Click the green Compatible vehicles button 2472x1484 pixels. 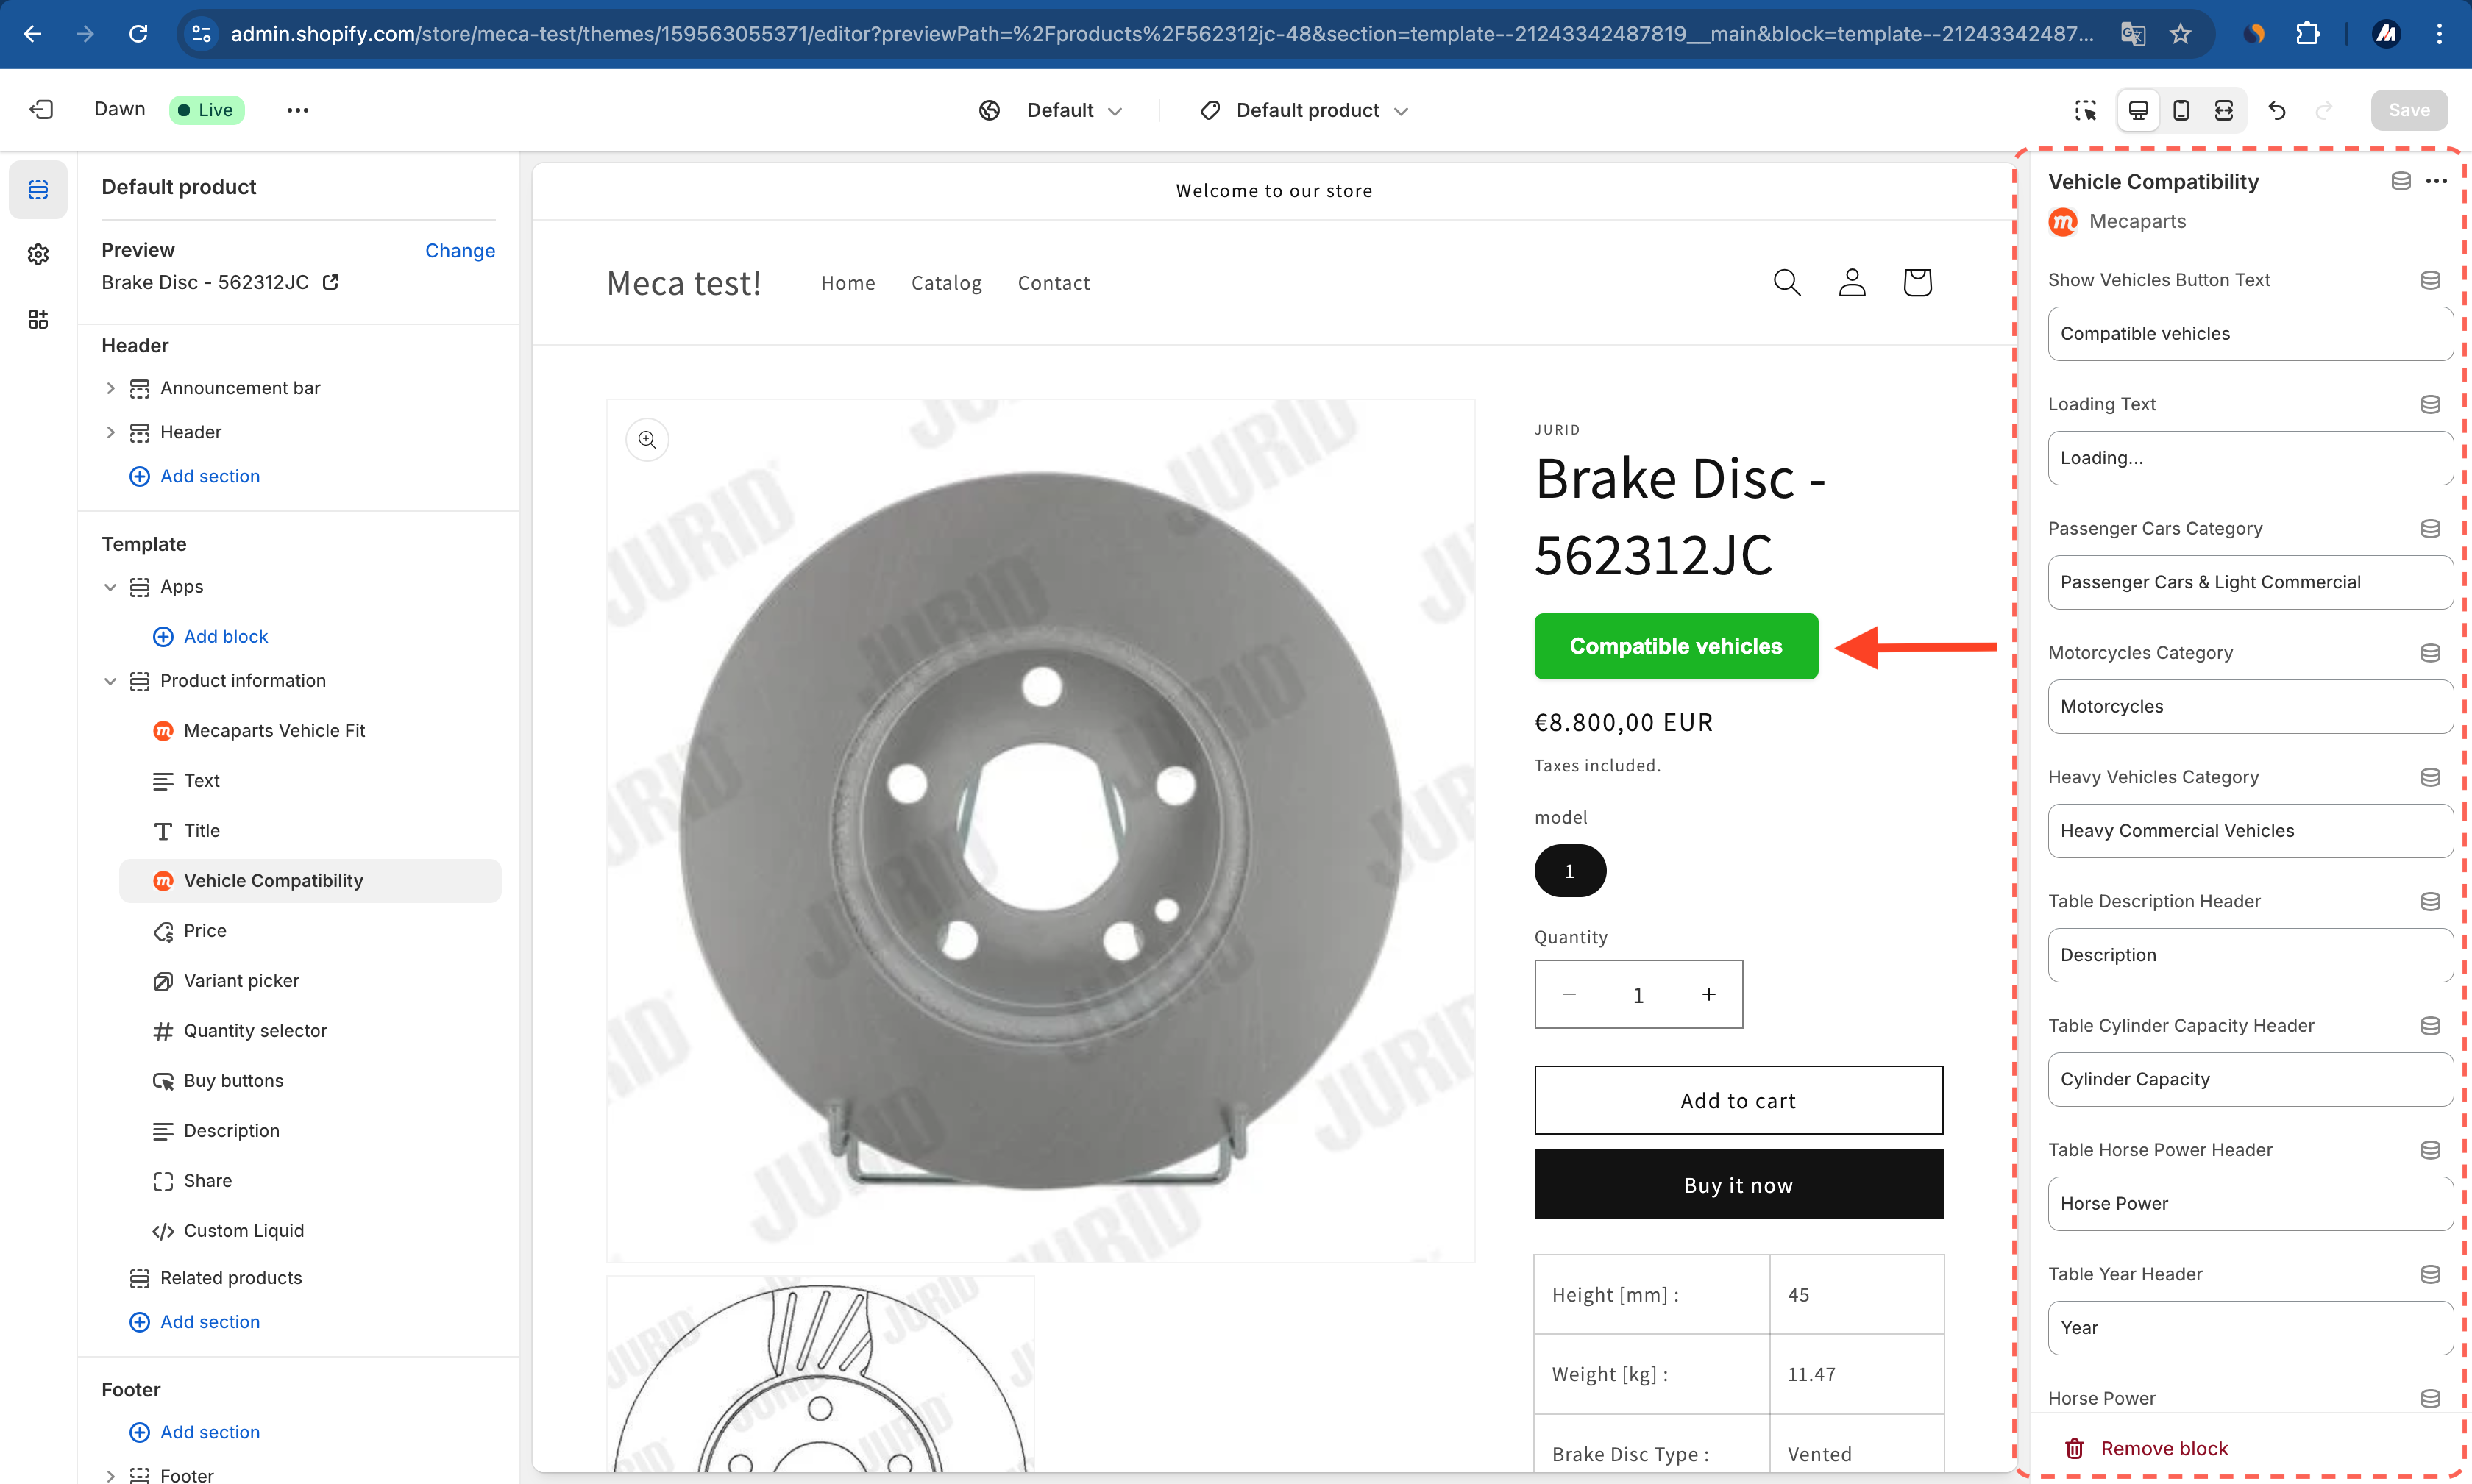(1676, 646)
